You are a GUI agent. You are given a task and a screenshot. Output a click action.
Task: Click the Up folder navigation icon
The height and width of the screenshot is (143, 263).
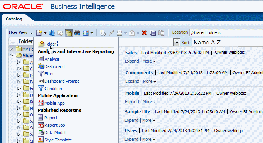pyautogui.click(x=60, y=33)
